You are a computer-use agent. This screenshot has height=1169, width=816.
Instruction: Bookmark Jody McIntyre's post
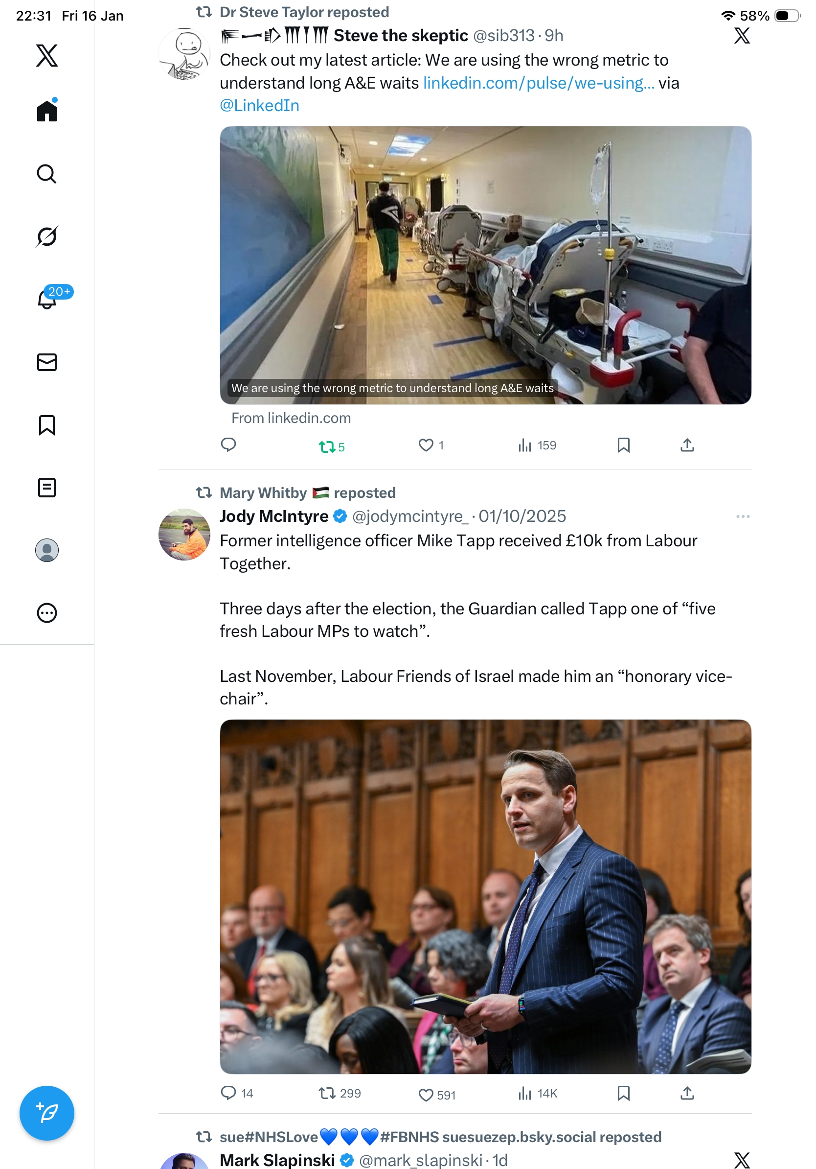click(x=623, y=1093)
